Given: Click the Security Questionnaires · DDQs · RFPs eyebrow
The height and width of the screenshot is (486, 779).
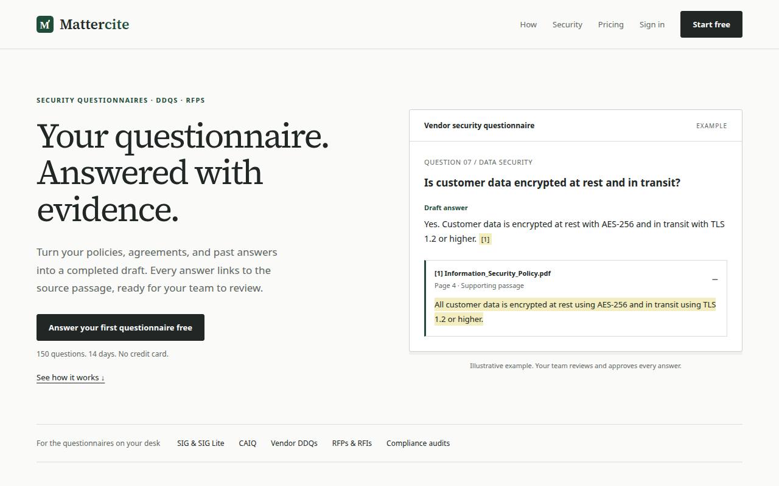Looking at the screenshot, I should point(121,100).
